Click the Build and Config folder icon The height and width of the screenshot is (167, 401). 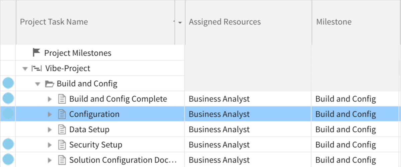coord(49,84)
